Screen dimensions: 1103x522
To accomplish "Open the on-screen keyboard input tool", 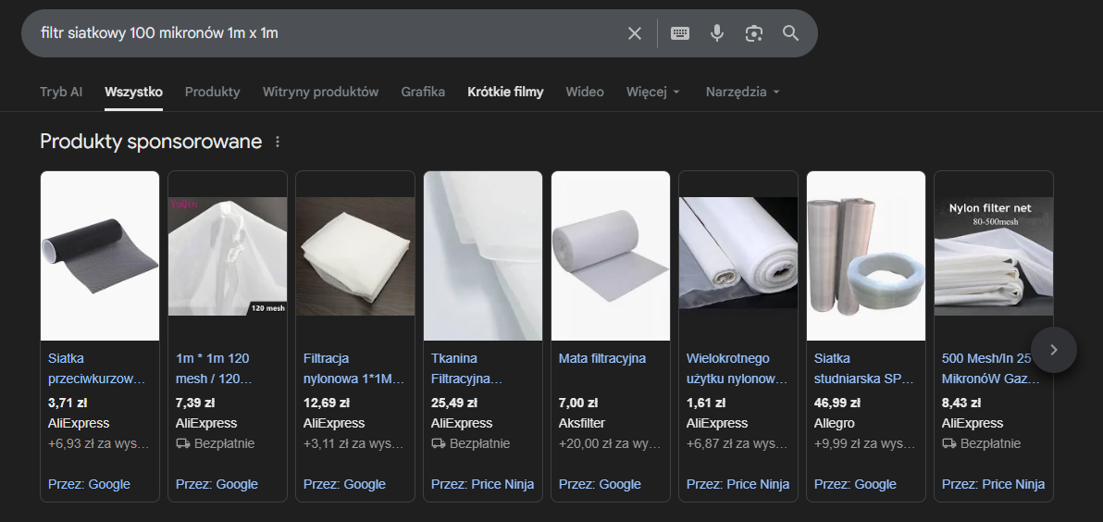I will click(680, 33).
